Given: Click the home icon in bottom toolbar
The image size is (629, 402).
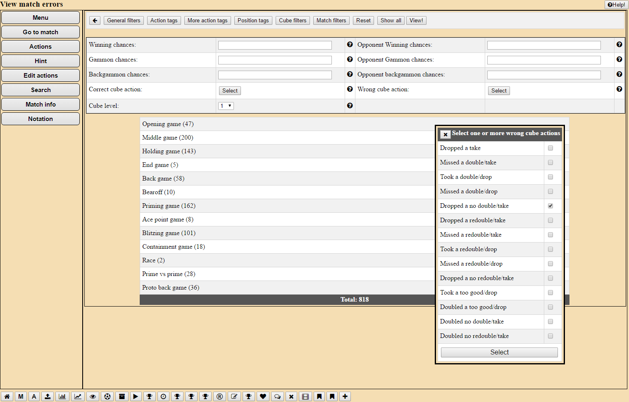Looking at the screenshot, I should coord(7,397).
